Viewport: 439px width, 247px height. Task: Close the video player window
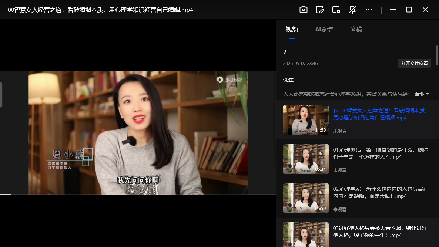pos(425,10)
